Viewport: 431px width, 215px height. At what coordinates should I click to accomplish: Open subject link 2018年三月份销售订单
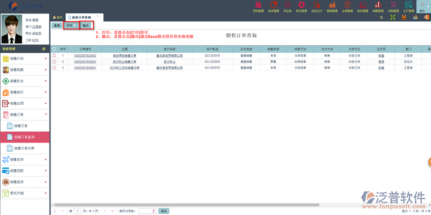pos(124,68)
